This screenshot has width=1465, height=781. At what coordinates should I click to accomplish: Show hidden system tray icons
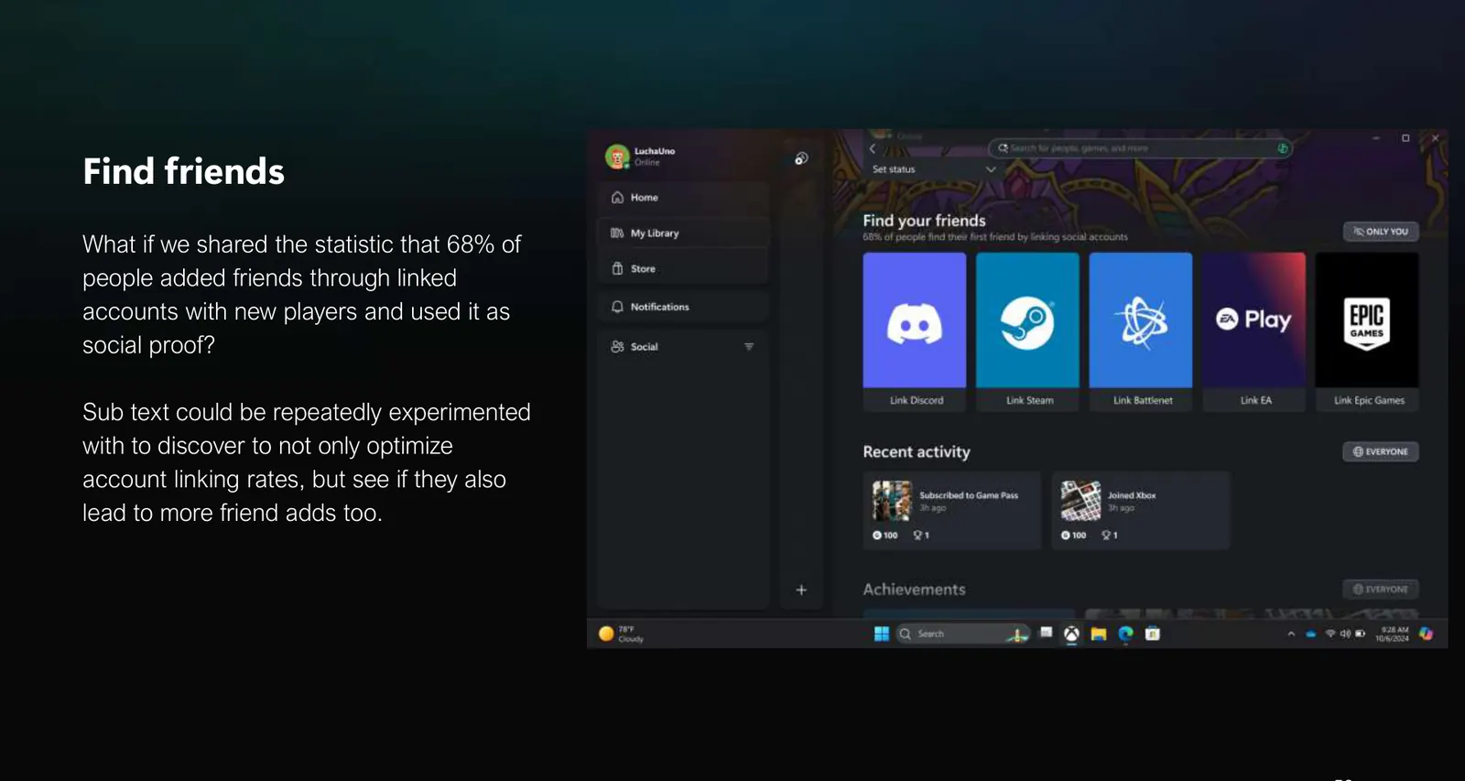[1291, 634]
